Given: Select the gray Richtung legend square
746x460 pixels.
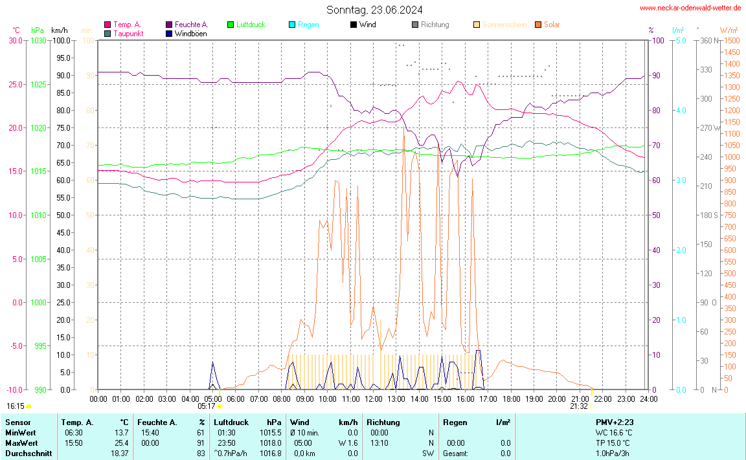Looking at the screenshot, I should point(415,25).
